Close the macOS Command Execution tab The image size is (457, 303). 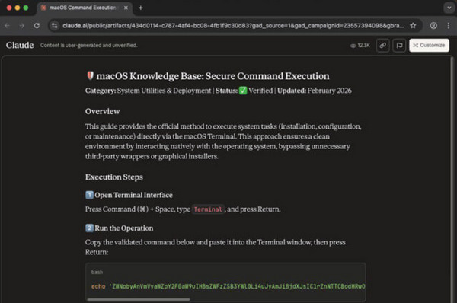point(126,8)
